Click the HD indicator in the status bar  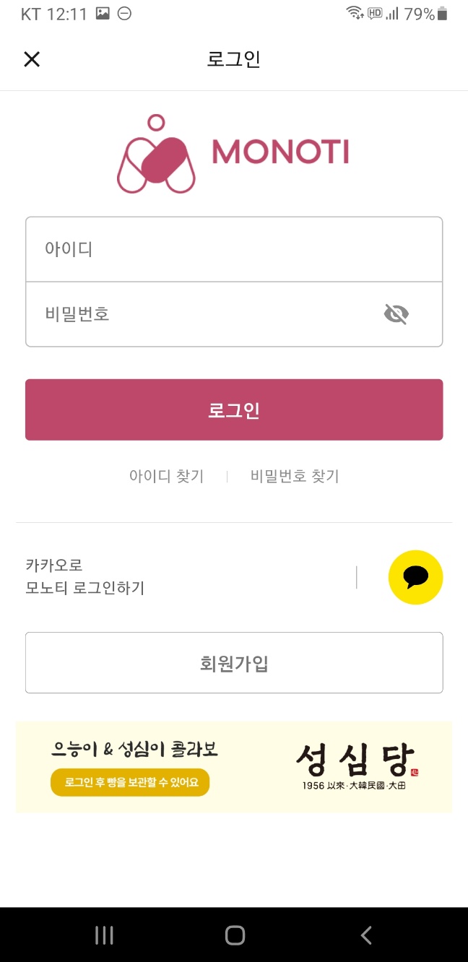pos(375,13)
